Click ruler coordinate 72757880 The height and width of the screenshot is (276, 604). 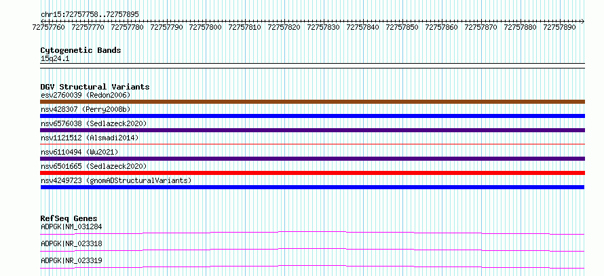pyautogui.click(x=520, y=27)
